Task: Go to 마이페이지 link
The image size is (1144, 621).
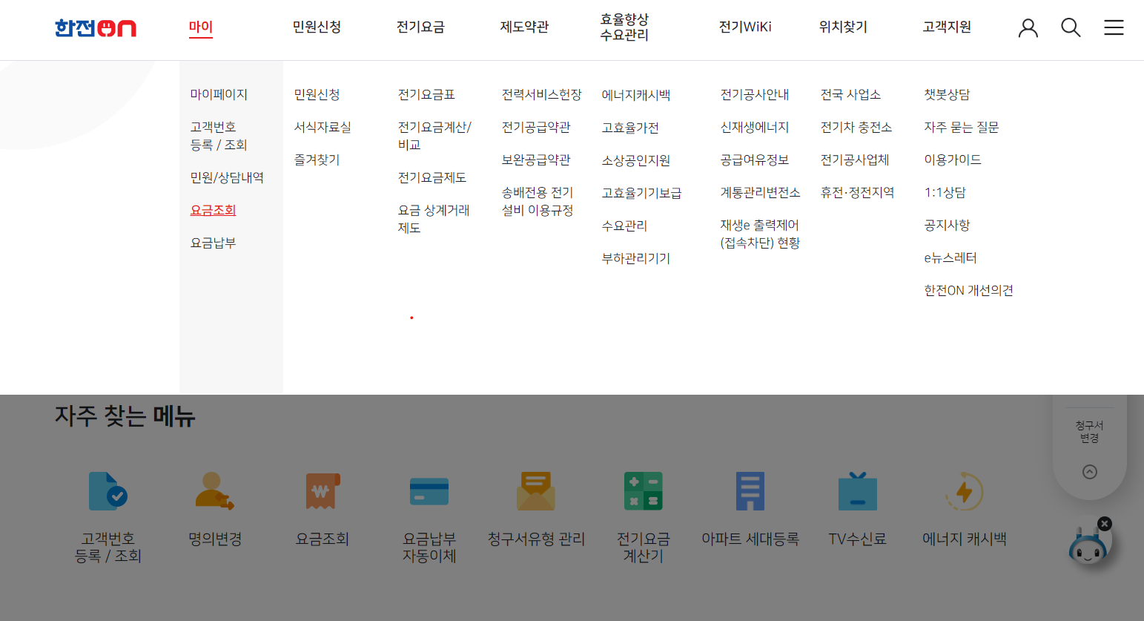Action: pyautogui.click(x=219, y=95)
